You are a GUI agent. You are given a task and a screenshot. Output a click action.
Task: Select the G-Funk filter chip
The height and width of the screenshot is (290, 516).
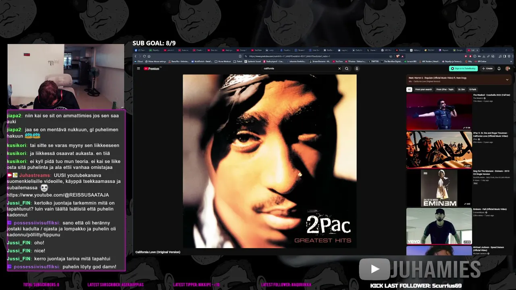point(473,89)
